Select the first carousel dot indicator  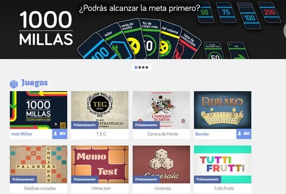(136, 67)
